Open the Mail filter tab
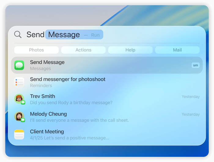 pos(177,50)
